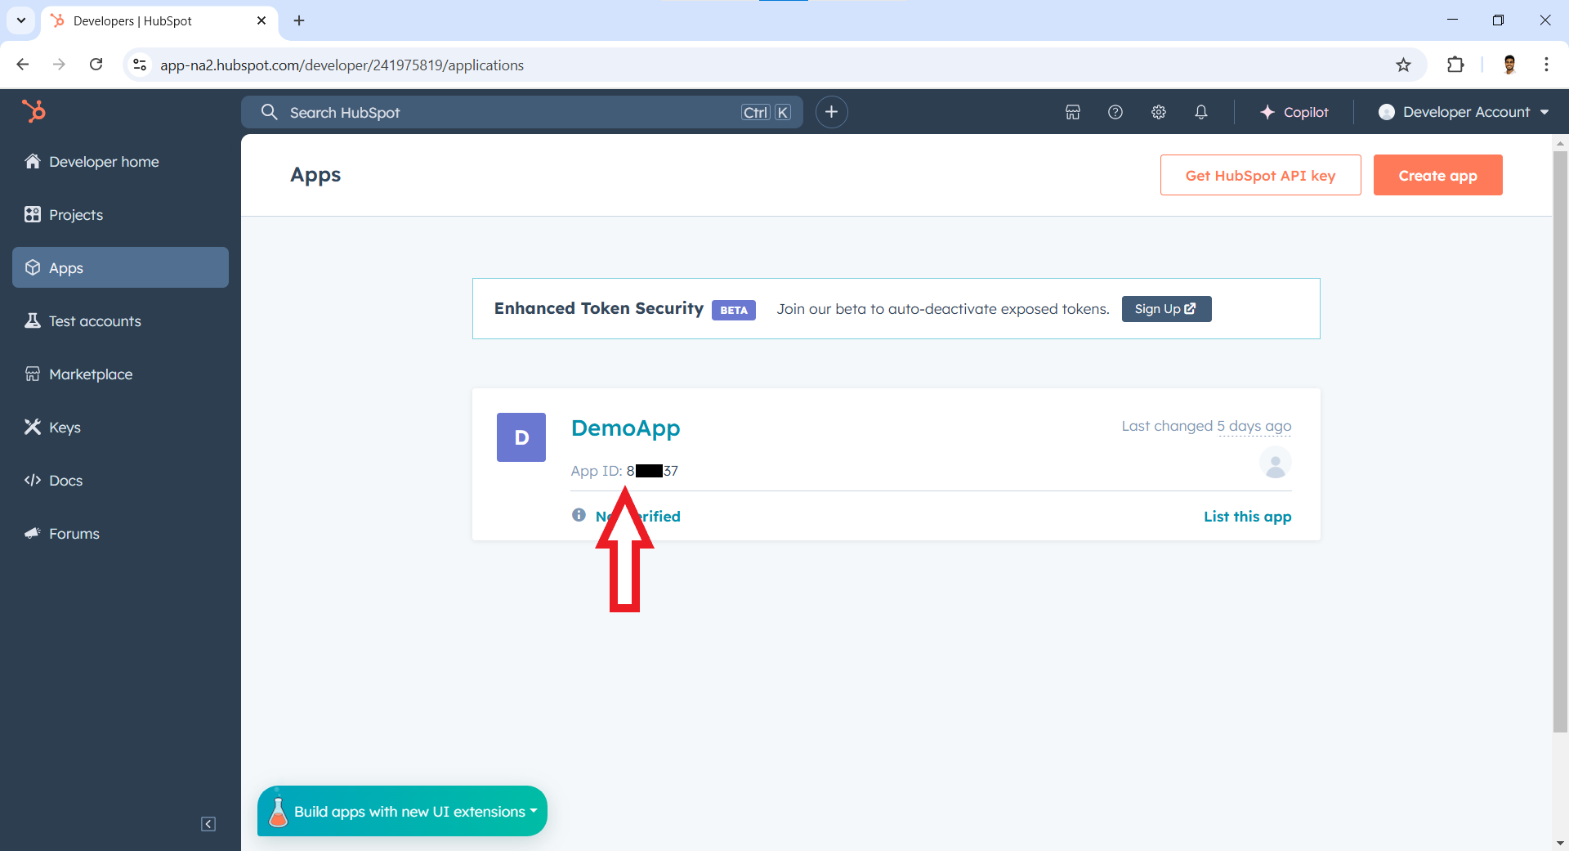Close the Developers | HubSpot tab
This screenshot has width=1569, height=851.
[261, 20]
